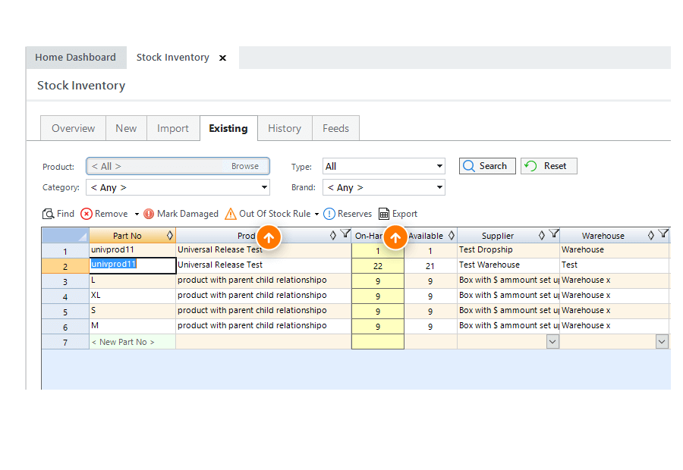Viewport: 683px width, 470px height.
Task: Open the Overview tab
Action: pyautogui.click(x=73, y=128)
